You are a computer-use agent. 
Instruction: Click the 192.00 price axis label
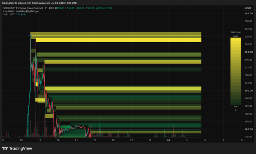click(x=248, y=106)
